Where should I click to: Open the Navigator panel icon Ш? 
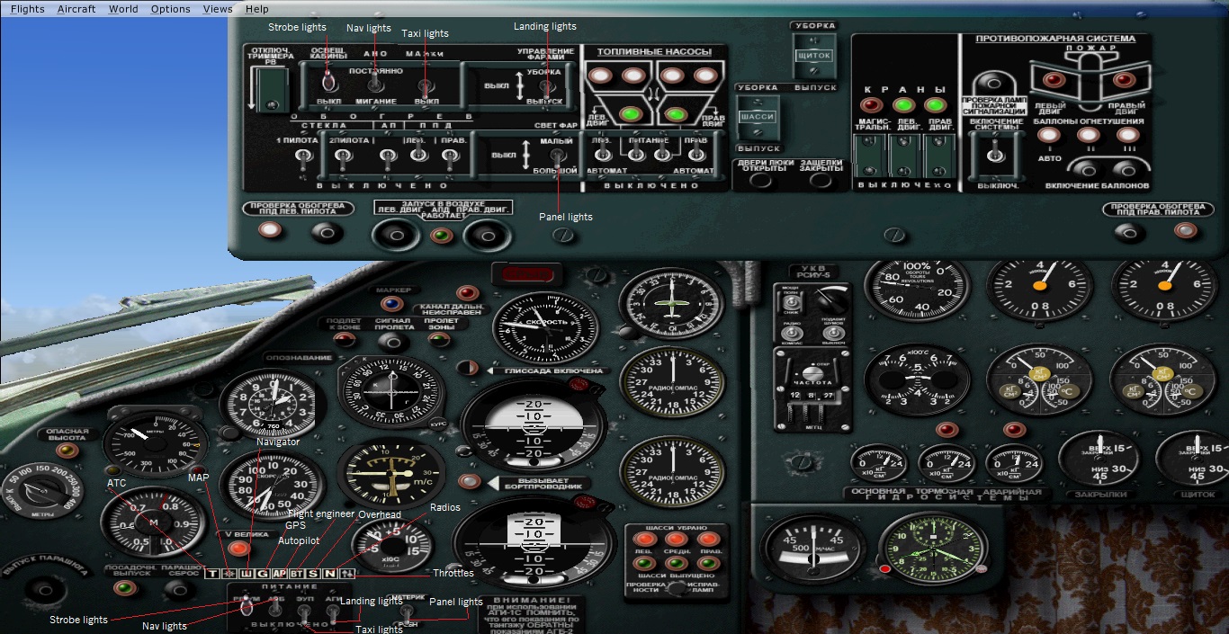click(245, 574)
